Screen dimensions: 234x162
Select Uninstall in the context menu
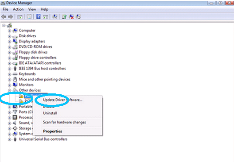pos(50,113)
